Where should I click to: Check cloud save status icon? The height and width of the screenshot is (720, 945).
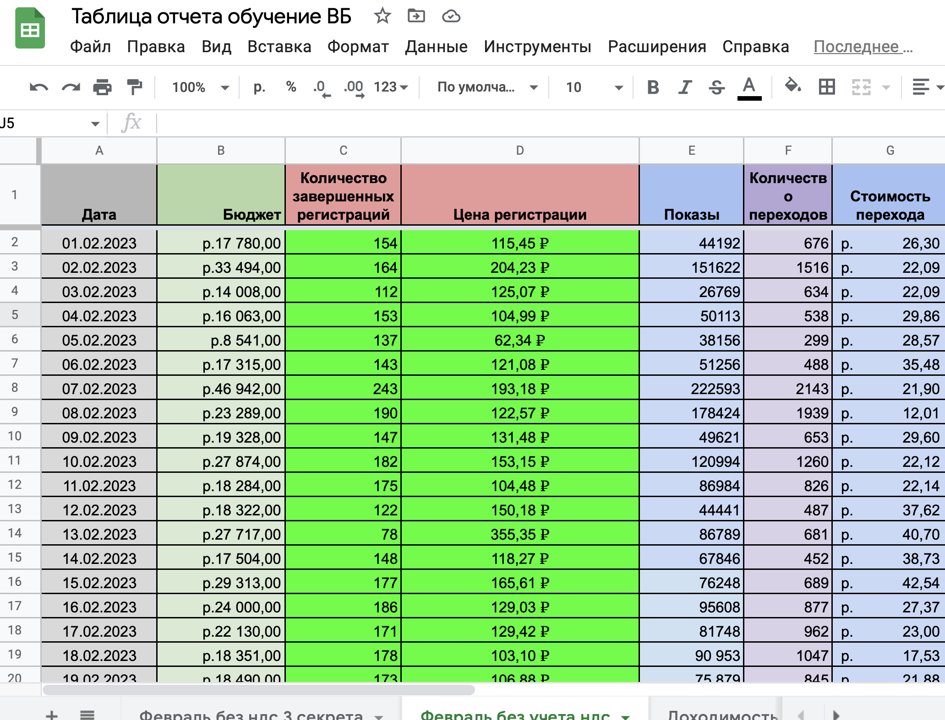451,17
